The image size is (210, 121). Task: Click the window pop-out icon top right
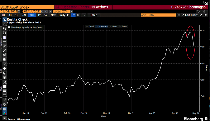coord(205,3)
